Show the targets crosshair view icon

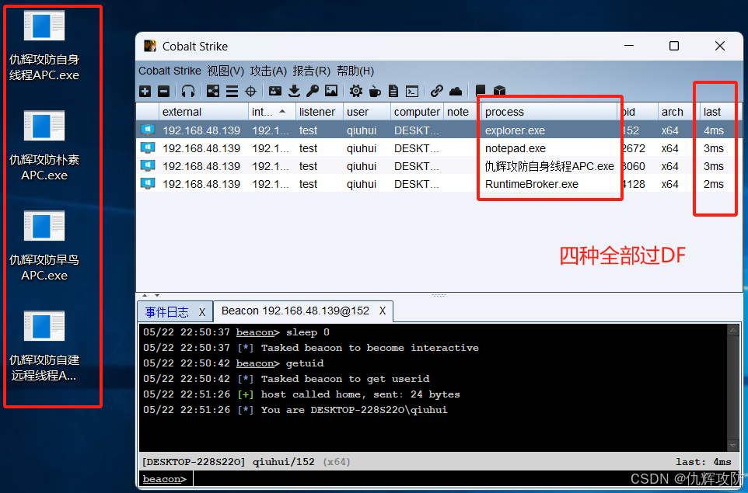tap(250, 91)
